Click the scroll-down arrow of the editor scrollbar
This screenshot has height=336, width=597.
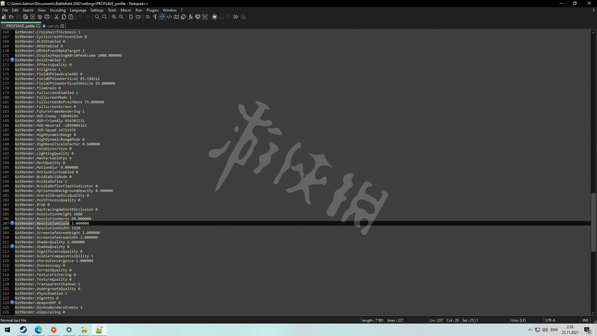[x=593, y=313]
